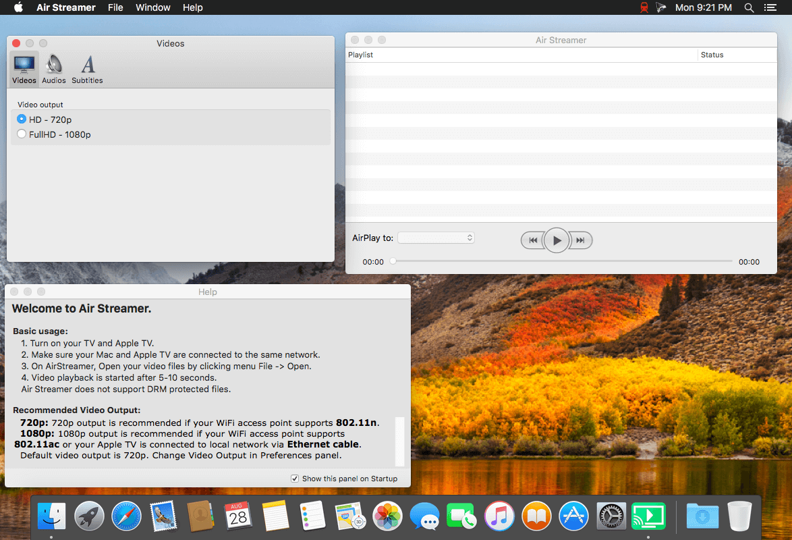This screenshot has width=792, height=540.
Task: Click the red train menu bar icon
Action: click(644, 7)
